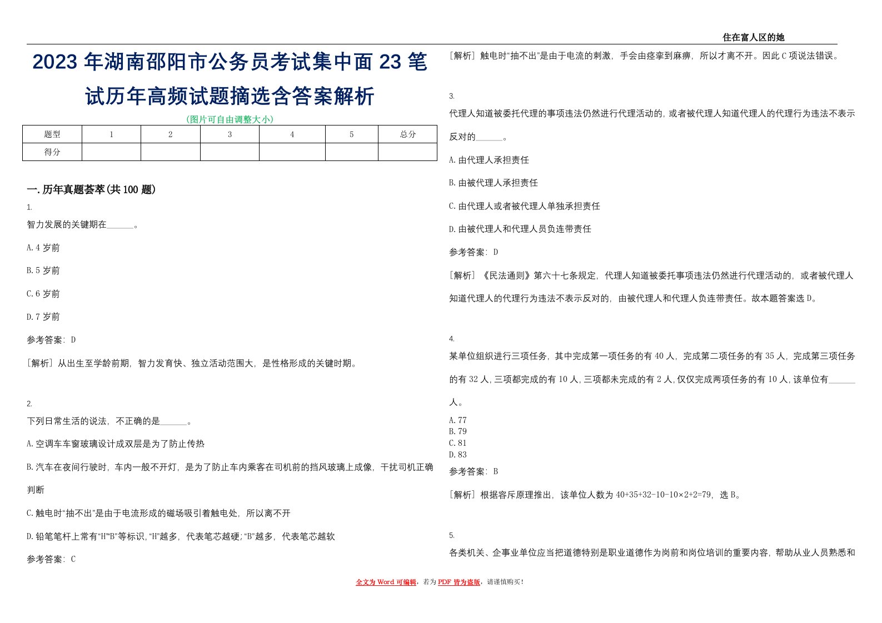Click the '总分' table header cell
The image size is (882, 623).
[407, 134]
